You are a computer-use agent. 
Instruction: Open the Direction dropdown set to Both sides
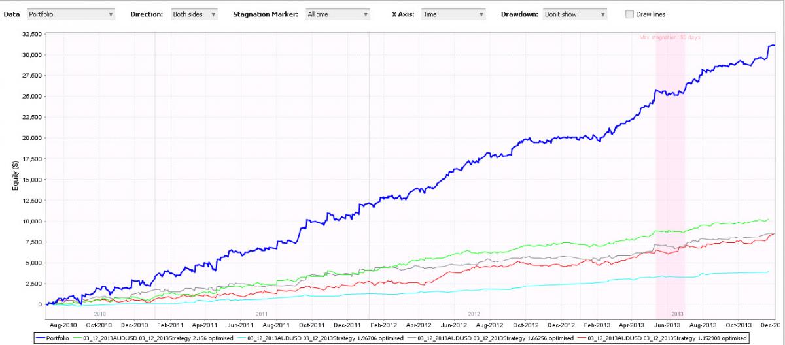pyautogui.click(x=194, y=14)
